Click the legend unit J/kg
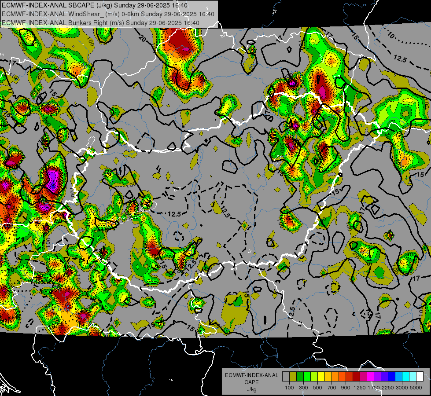Image resolution: width=431 pixels, height=396 pixels. (x=251, y=389)
